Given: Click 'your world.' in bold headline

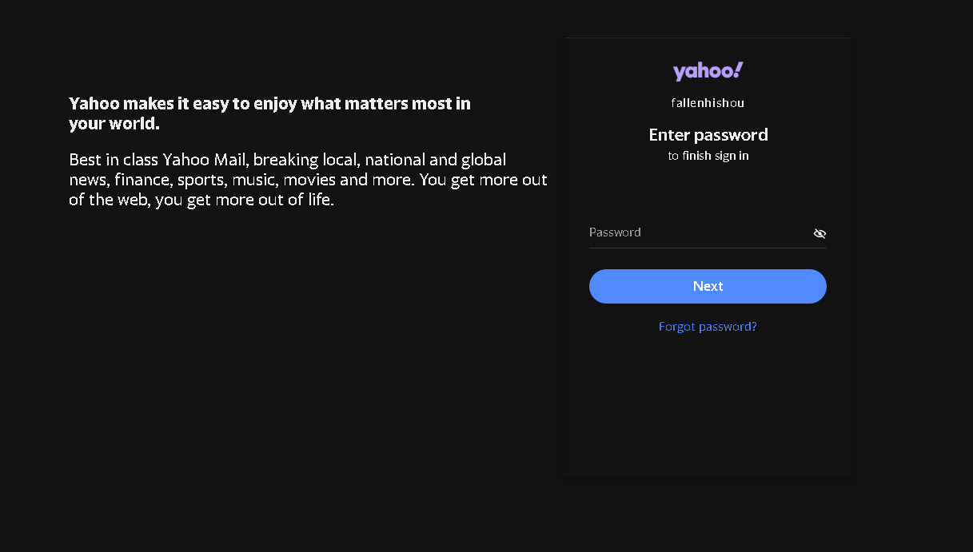Looking at the screenshot, I should click(x=114, y=125).
